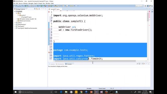Collapse the src folder node
This screenshot has width=167, height=94.
(x=16, y=13)
